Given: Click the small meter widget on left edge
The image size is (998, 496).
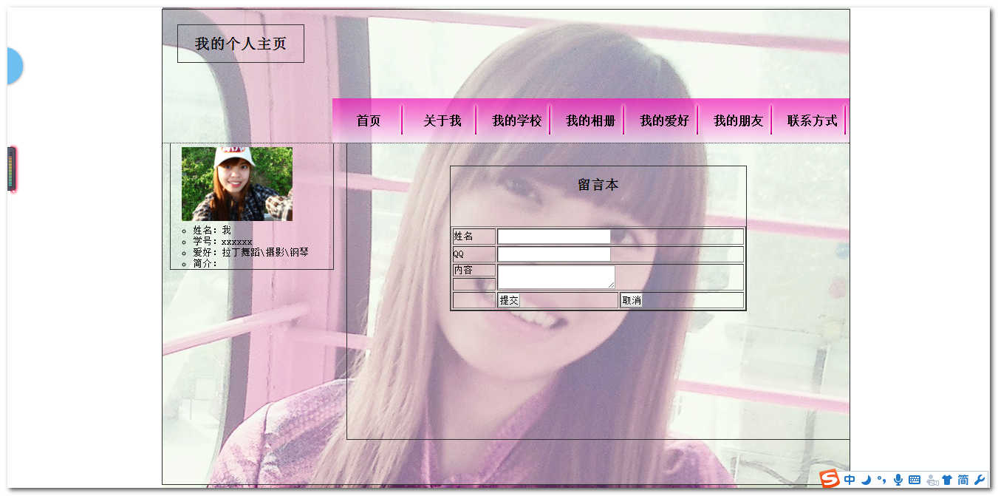Looking at the screenshot, I should click(12, 169).
